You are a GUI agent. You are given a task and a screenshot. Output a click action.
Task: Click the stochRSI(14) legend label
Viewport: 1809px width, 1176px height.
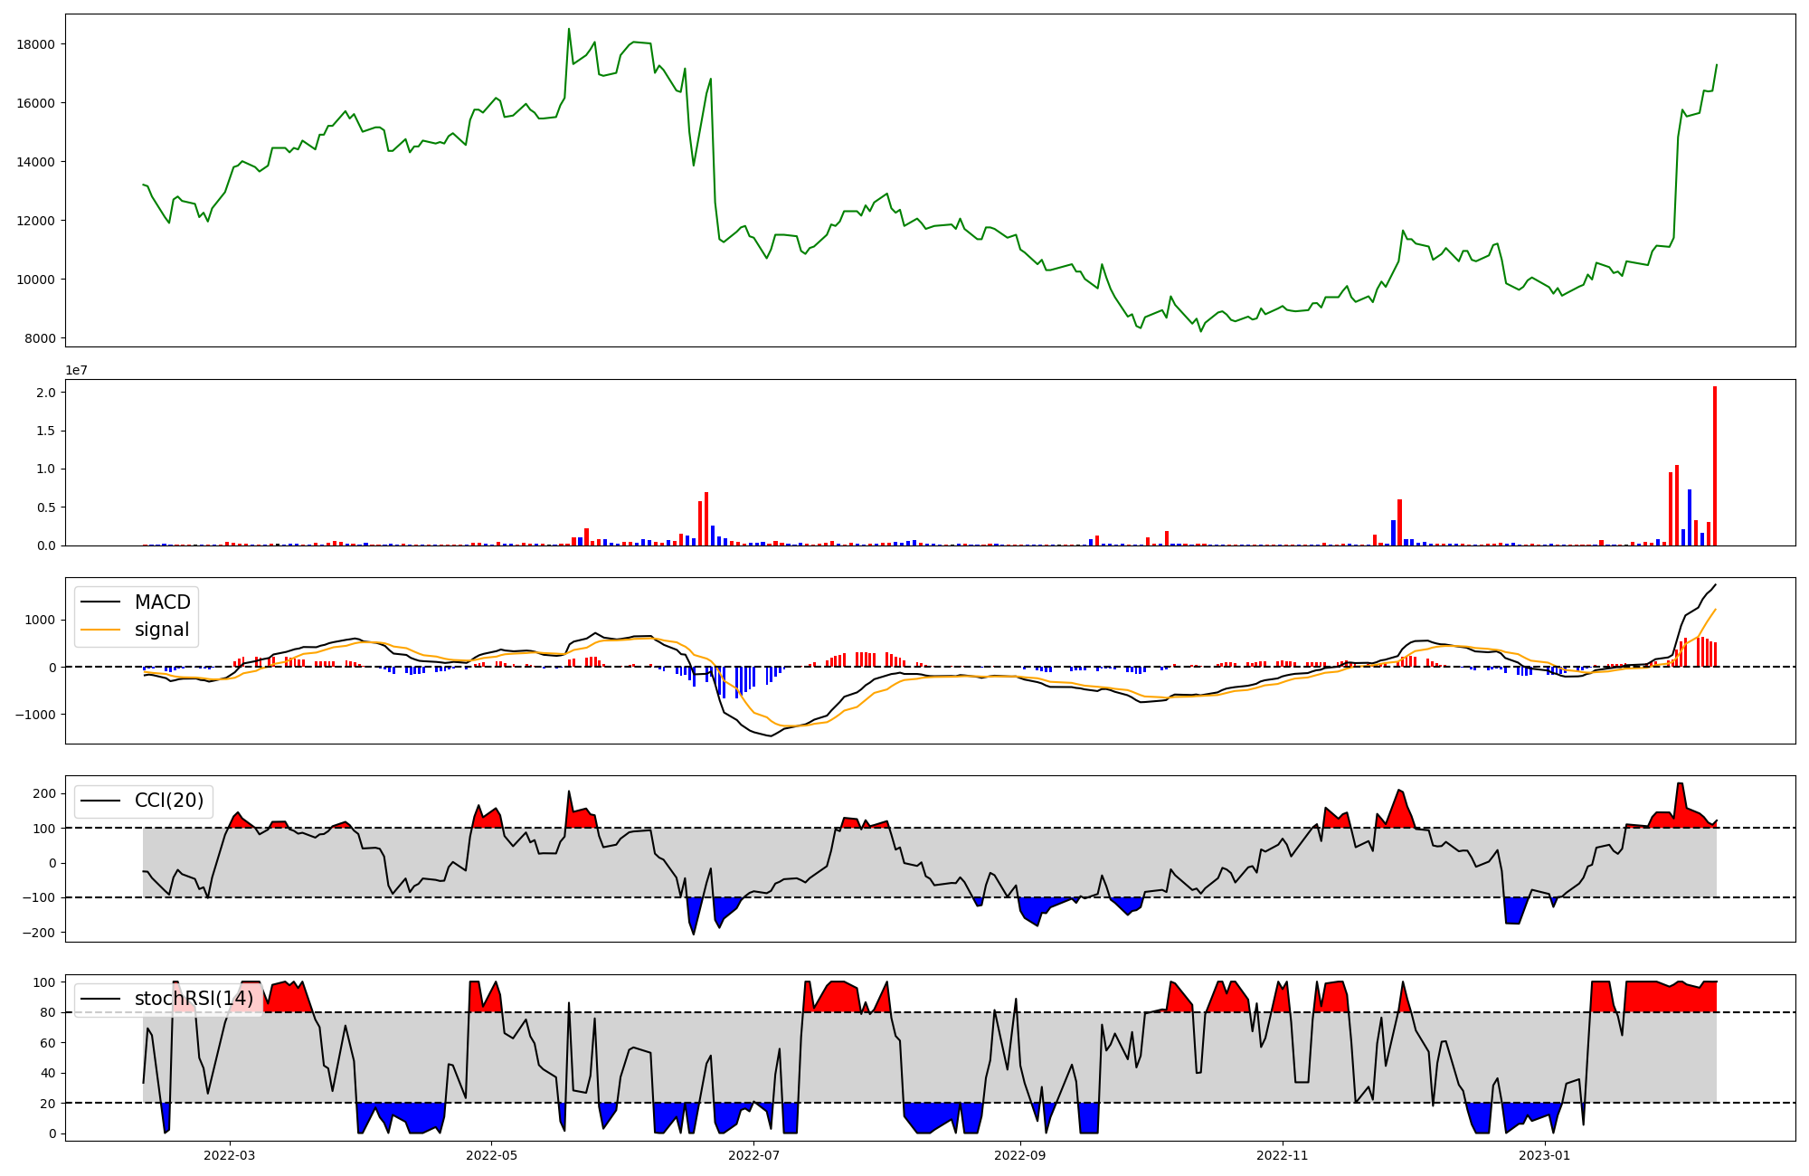coord(194,999)
